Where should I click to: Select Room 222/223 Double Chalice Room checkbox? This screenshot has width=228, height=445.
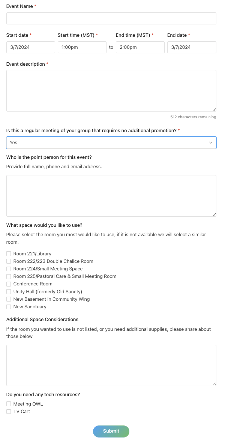coord(9,261)
